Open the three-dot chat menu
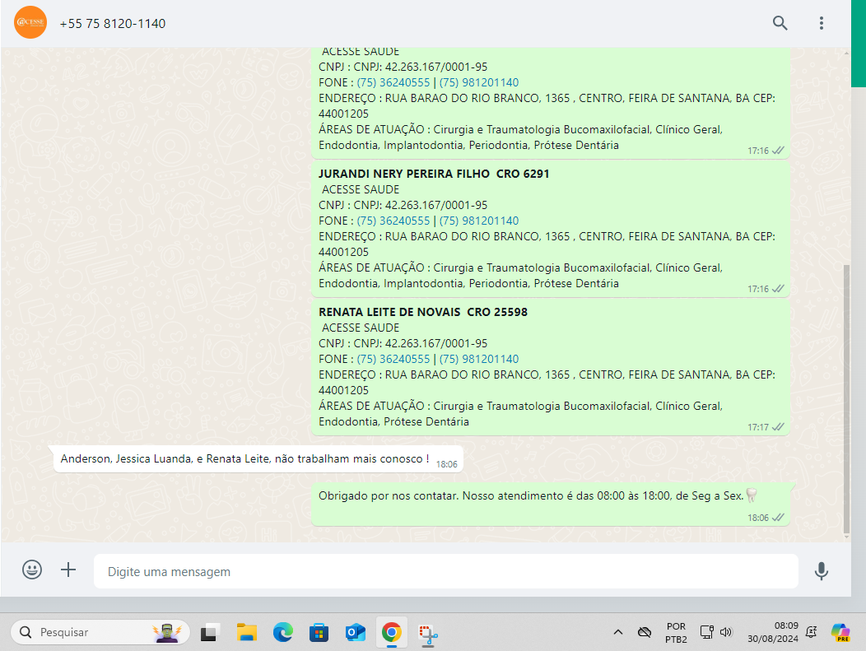 [x=822, y=23]
